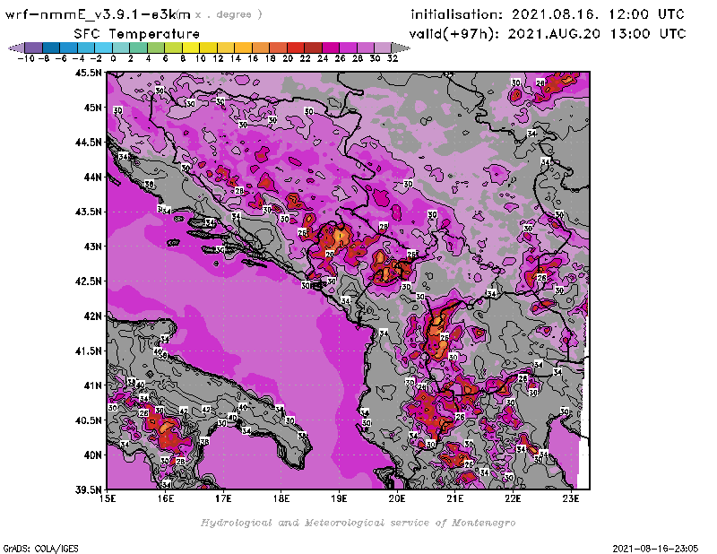Click the '19E' longitude label
Image resolution: width=717 pixels, height=554 pixels.
(x=339, y=498)
